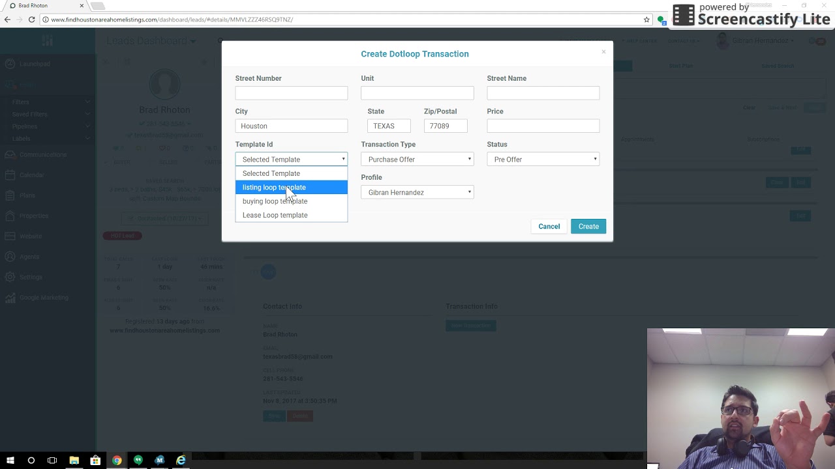The height and width of the screenshot is (469, 835).
Task: Bookmark this page with the star icon
Action: tap(646, 20)
